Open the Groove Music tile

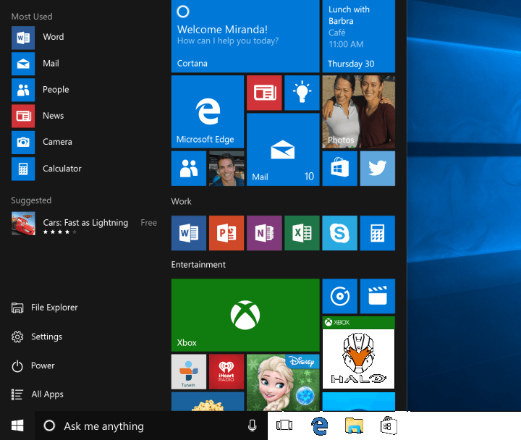point(340,296)
